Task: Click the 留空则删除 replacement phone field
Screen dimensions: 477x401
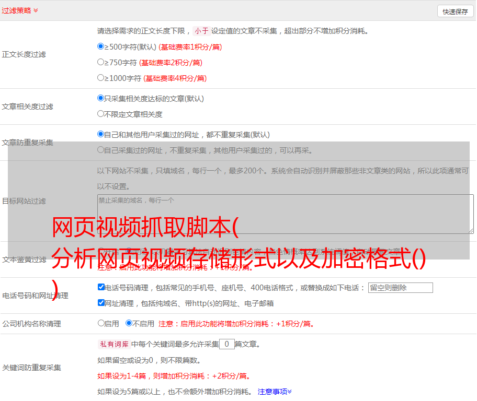Action: tap(400, 288)
